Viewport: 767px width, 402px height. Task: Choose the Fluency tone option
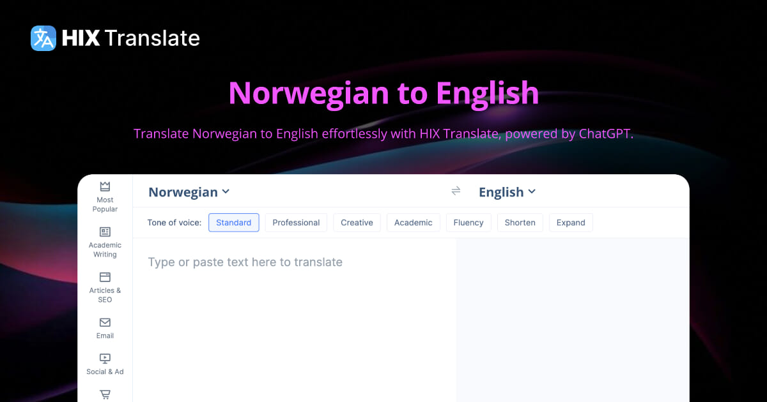(469, 223)
